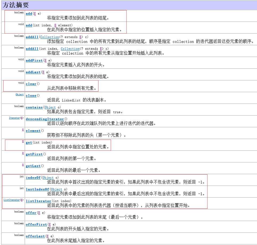257x245 pixels.
Task: Click the addAll link taking only a Collection
Action: click(32, 37)
